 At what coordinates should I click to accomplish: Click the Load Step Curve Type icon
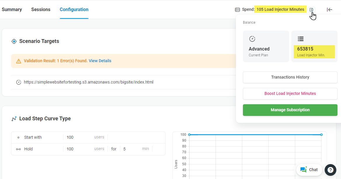14,119
